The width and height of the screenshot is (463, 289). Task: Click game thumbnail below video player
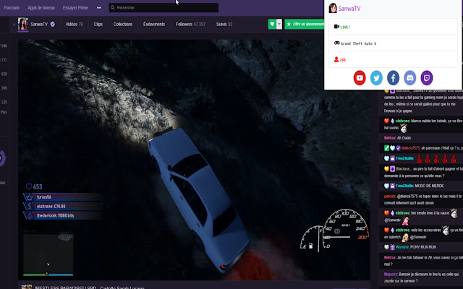[x=27, y=287]
